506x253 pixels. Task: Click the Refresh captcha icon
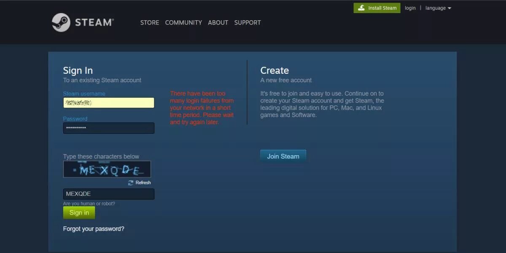click(x=131, y=183)
